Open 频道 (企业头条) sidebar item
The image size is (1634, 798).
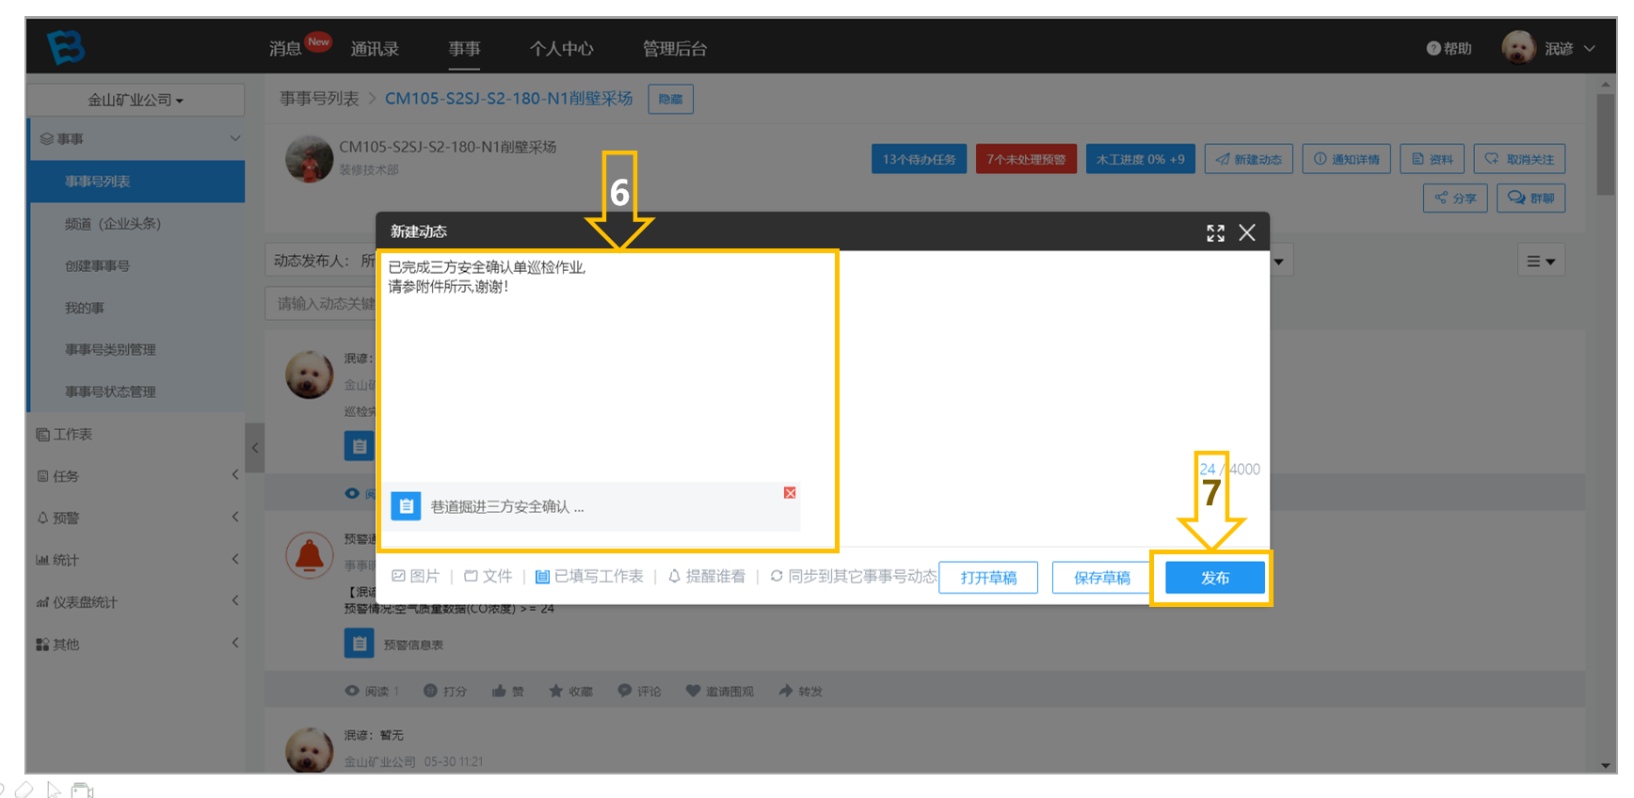coord(113,224)
